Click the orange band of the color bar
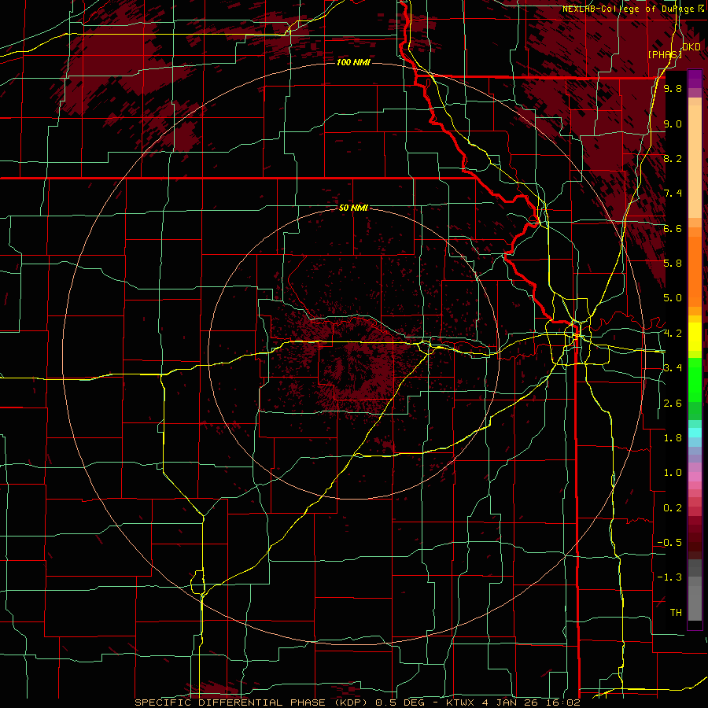 pos(695,271)
